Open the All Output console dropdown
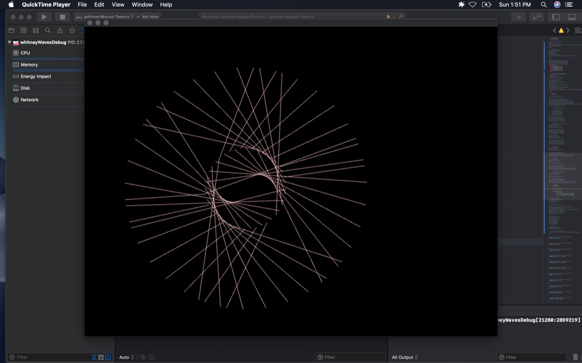The height and width of the screenshot is (363, 582). [x=405, y=357]
